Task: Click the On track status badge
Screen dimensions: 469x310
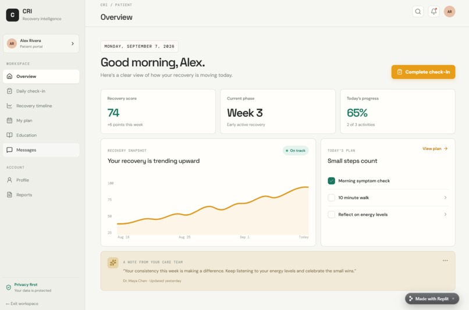Action: 296,151
